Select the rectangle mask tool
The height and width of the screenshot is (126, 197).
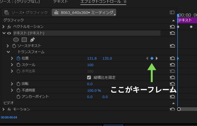pos(24,39)
